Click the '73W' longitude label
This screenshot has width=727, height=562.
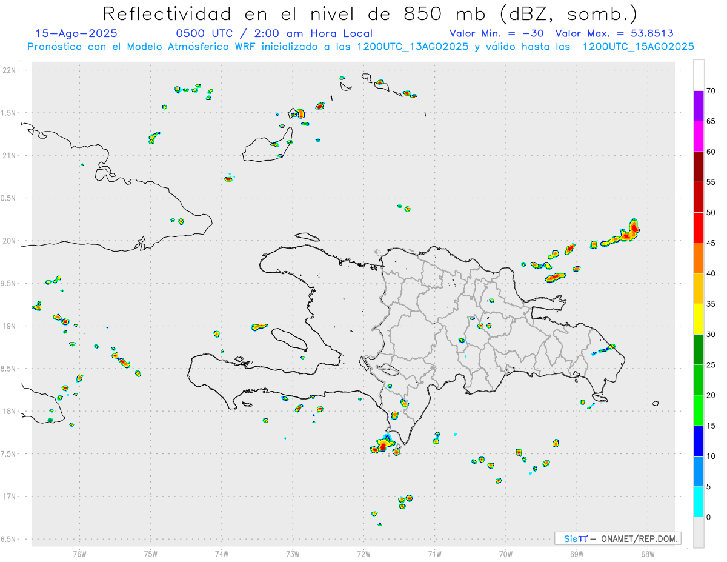pos(293,554)
